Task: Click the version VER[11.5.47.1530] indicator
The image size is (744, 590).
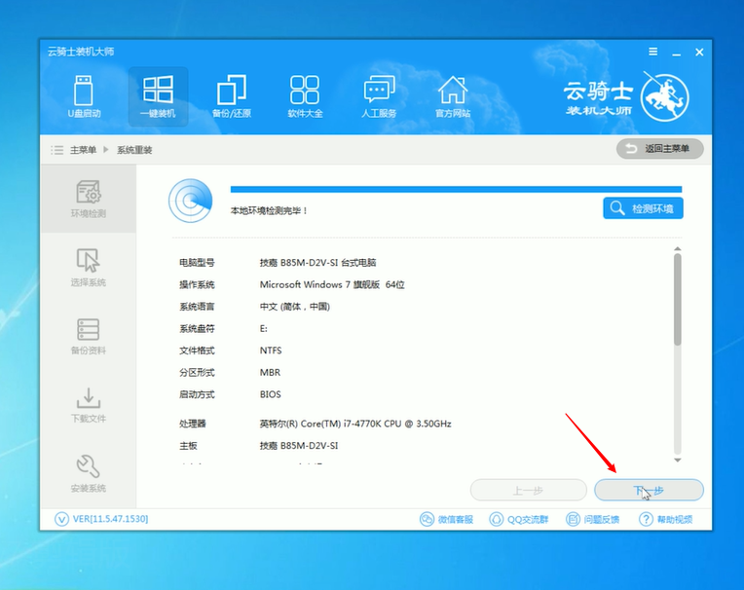Action: [101, 519]
